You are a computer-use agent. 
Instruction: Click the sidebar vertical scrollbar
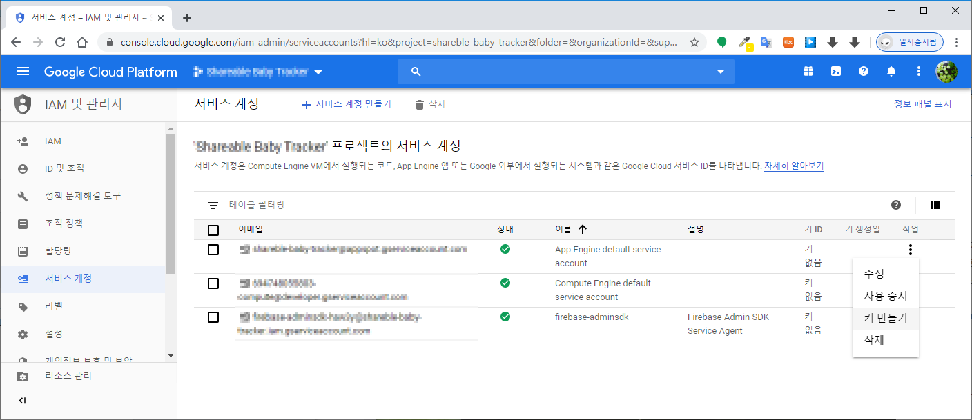tap(171, 203)
